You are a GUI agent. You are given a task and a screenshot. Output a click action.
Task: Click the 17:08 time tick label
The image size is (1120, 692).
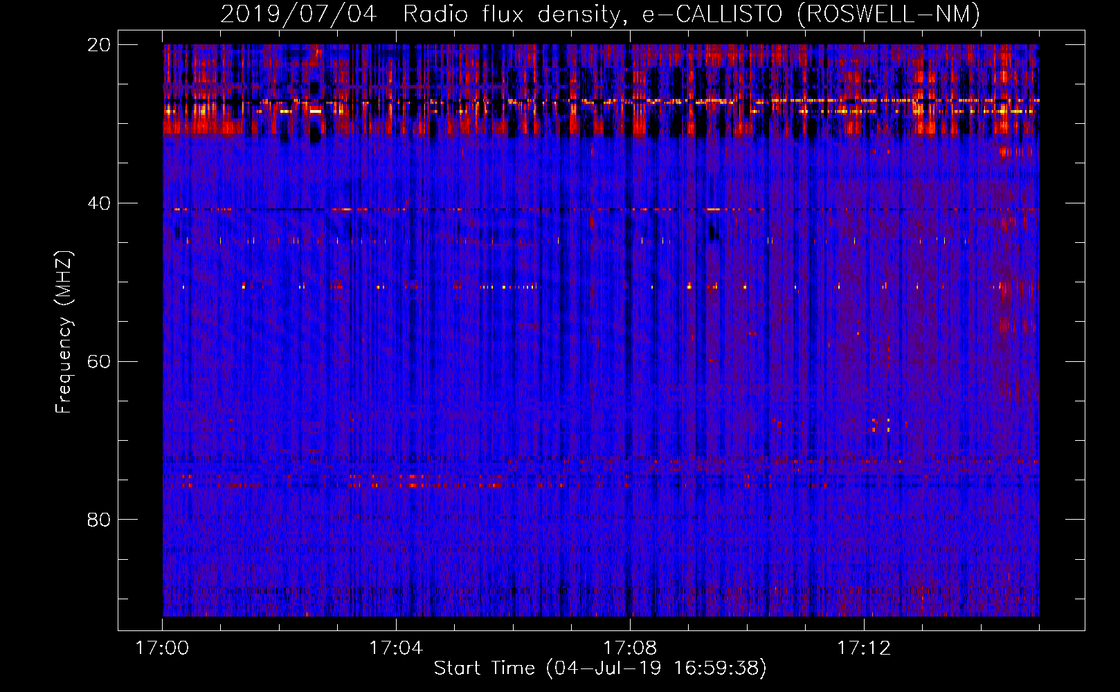click(x=630, y=648)
